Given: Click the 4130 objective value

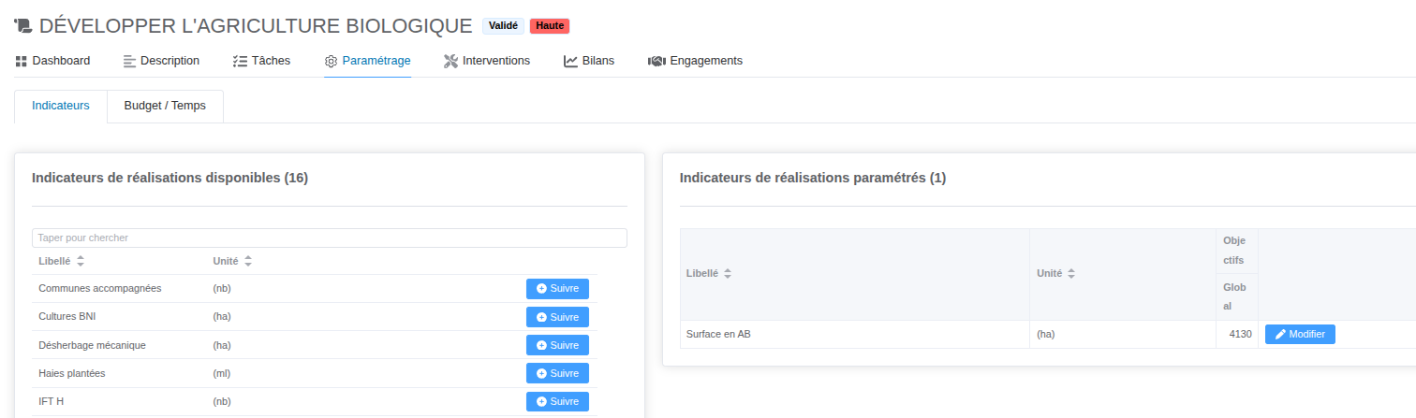Looking at the screenshot, I should coord(1240,334).
